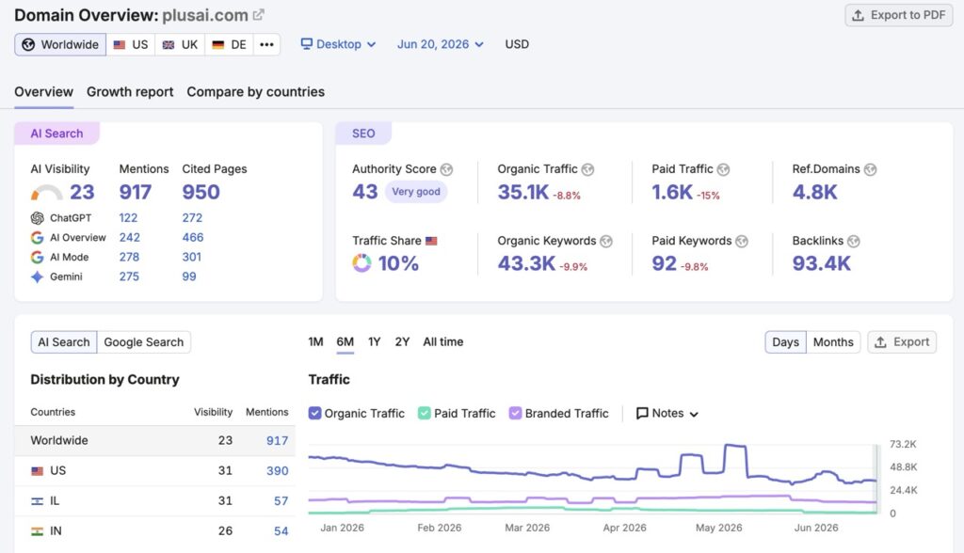Click the SEO section label

point(363,134)
